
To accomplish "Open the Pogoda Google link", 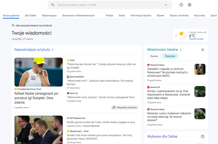I will tap(196, 39).
